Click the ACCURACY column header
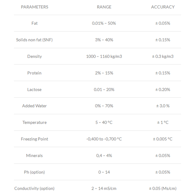Screen dimensions: 195x195 click(x=163, y=7)
